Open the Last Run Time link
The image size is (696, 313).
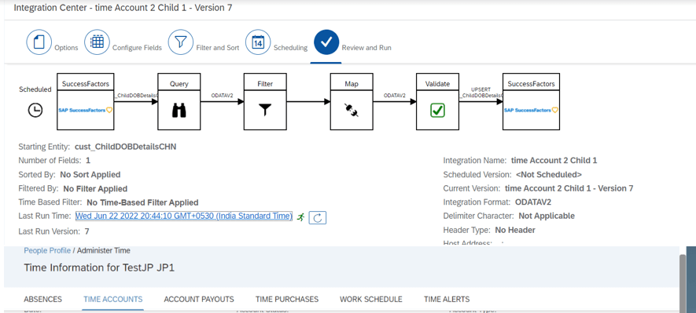pos(184,216)
